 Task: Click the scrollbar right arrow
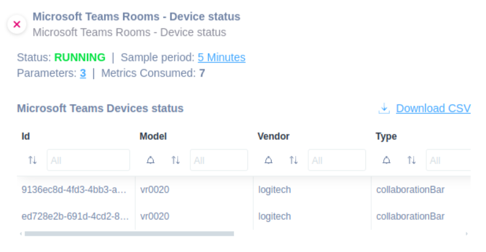click(467, 234)
